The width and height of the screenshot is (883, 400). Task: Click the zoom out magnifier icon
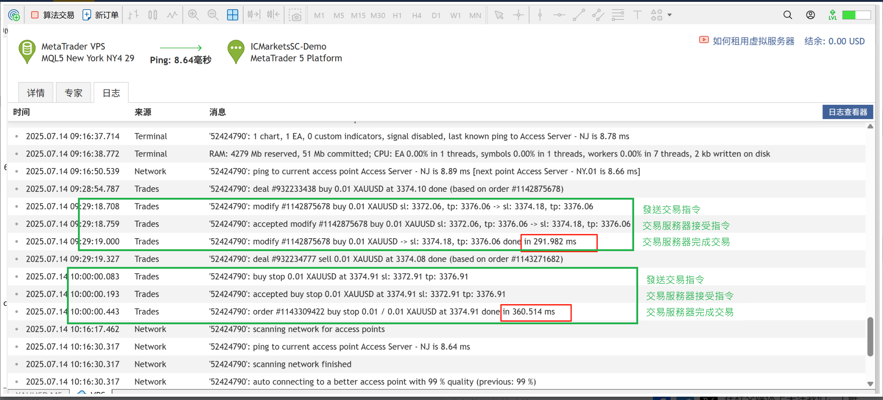tap(213, 15)
